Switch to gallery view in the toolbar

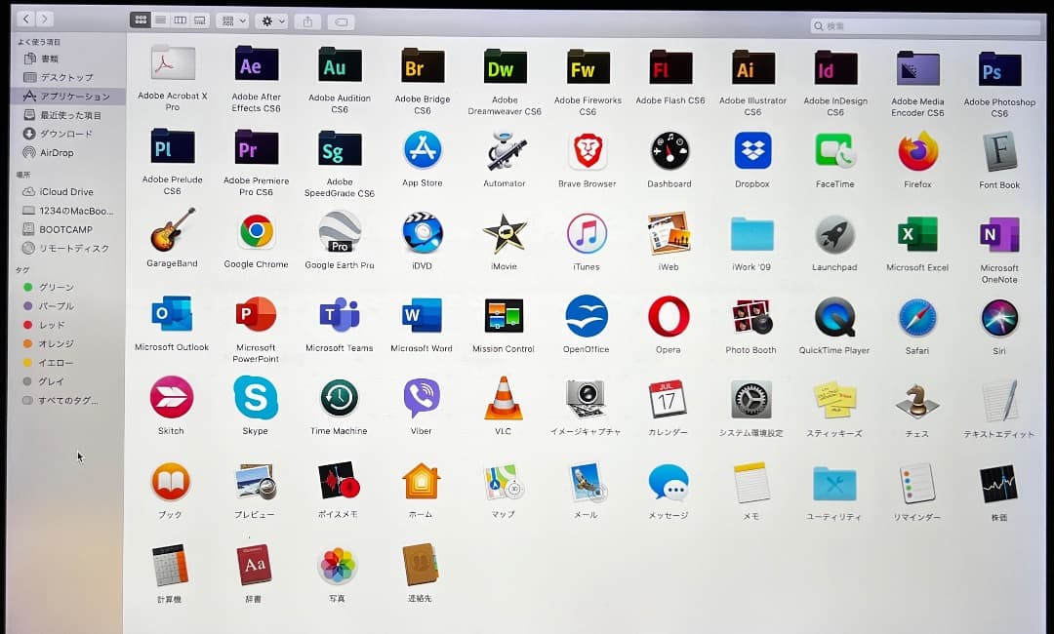(x=199, y=20)
